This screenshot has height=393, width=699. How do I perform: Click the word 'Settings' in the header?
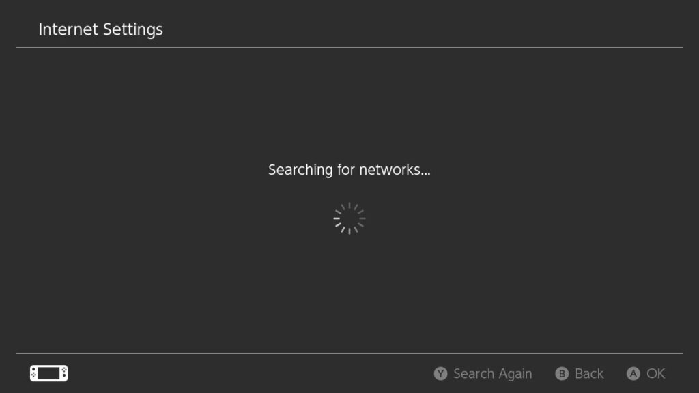point(133,30)
